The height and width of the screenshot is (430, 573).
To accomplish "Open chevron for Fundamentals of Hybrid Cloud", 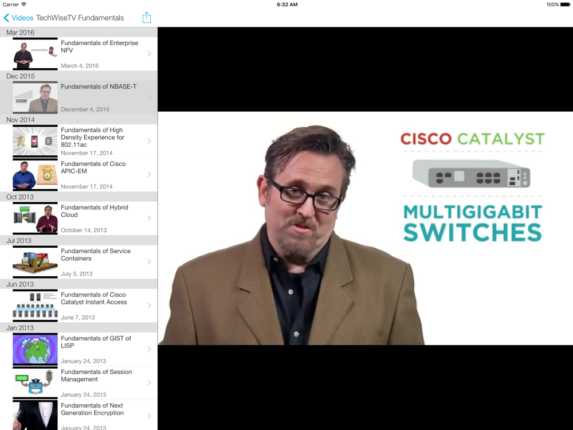I will tap(149, 218).
